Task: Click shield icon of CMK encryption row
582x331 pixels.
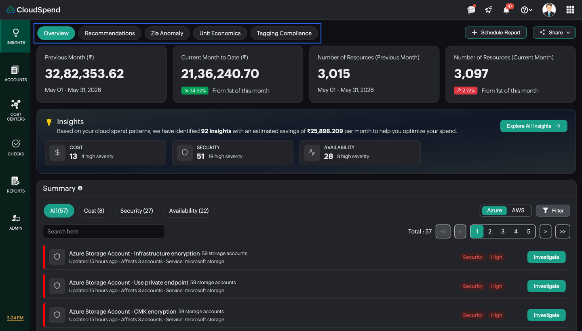Action: coord(57,315)
